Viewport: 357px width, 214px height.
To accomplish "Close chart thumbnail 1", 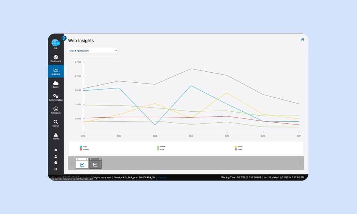I will [x=87, y=159].
